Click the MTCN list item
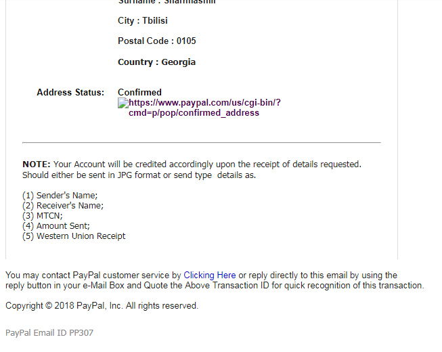Image resolution: width=442 pixels, height=352 pixels. [x=43, y=215]
